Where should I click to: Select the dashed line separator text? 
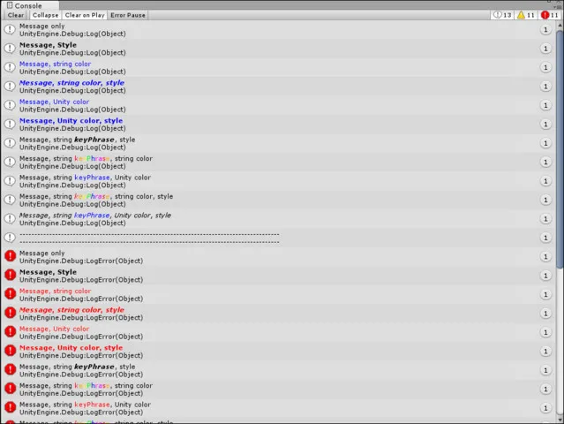click(149, 238)
